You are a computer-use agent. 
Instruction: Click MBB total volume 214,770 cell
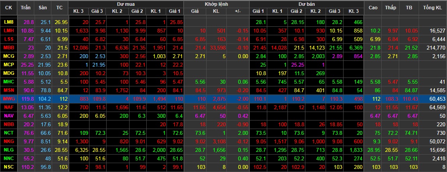434,47
